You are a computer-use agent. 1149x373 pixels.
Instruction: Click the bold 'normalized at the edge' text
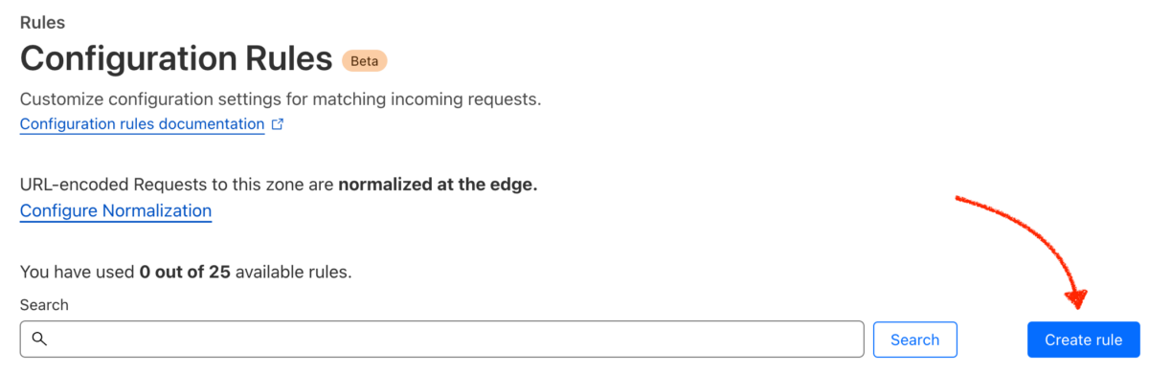pyautogui.click(x=438, y=184)
